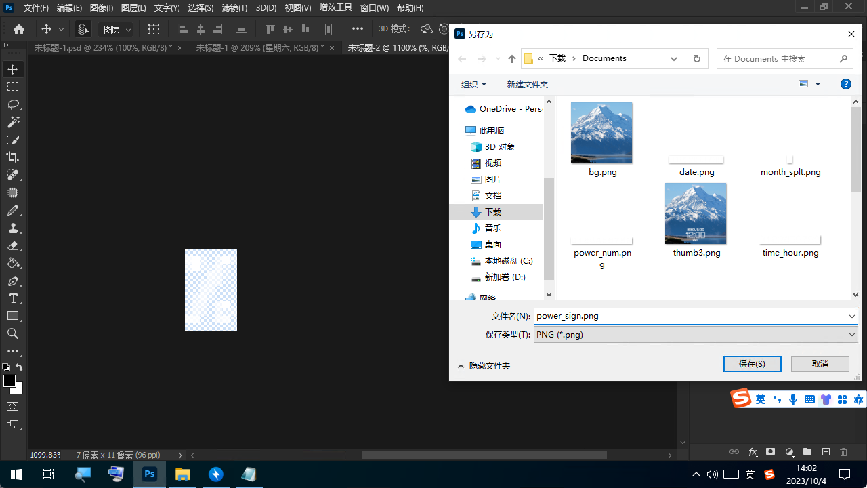Select the Crop tool
867x488 pixels.
(13, 157)
